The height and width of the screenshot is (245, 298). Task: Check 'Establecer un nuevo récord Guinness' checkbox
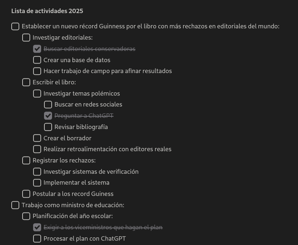coord(15,27)
